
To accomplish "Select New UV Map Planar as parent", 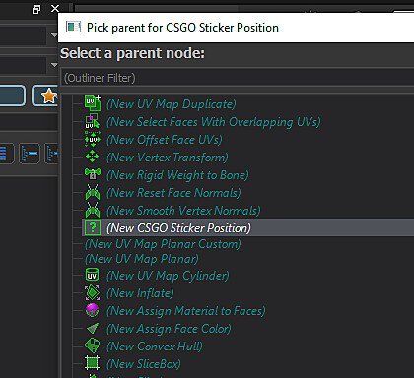I will (142, 259).
